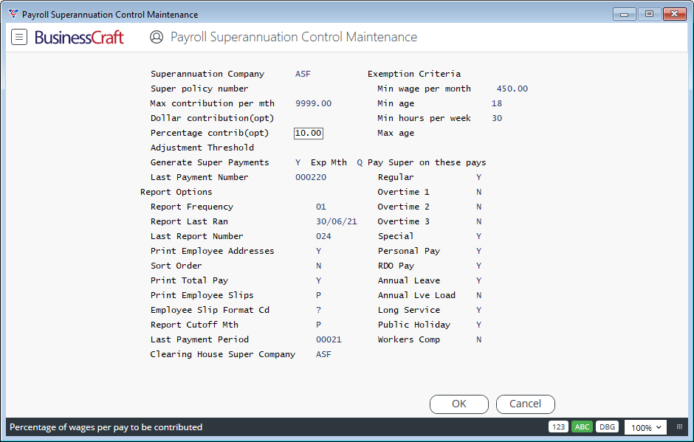Image resolution: width=694 pixels, height=442 pixels.
Task: Open the 100% zoom dropdown
Action: 646,427
